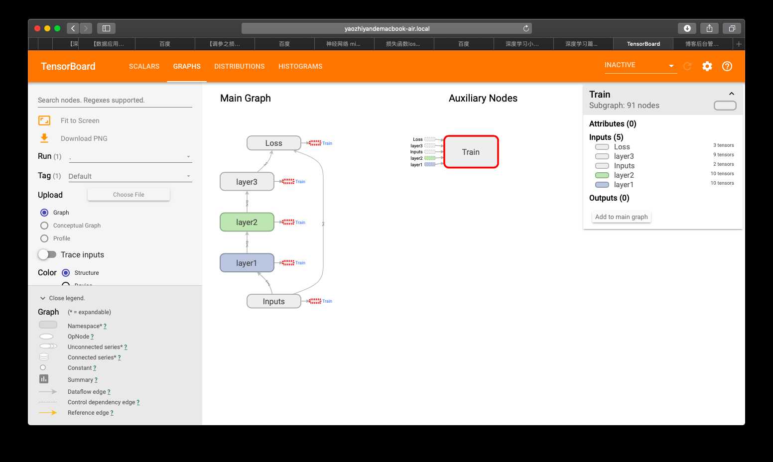This screenshot has height=462, width=773.
Task: Select the layer3 node in main graph
Action: [247, 182]
